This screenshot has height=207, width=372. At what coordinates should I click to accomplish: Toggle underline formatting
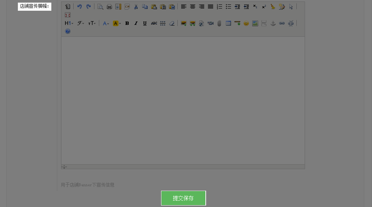[145, 23]
